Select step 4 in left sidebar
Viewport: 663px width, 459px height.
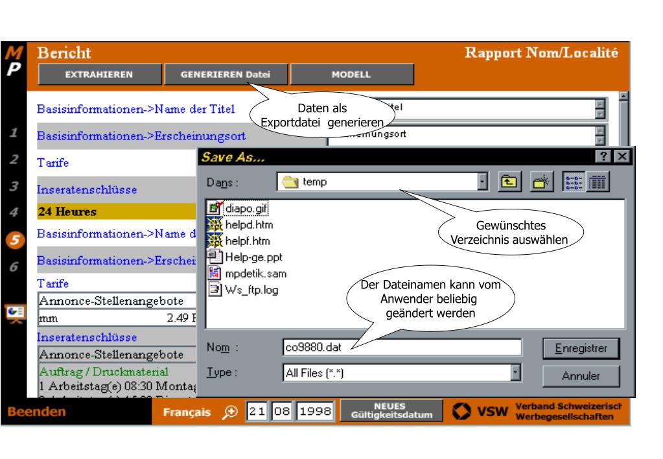click(14, 213)
